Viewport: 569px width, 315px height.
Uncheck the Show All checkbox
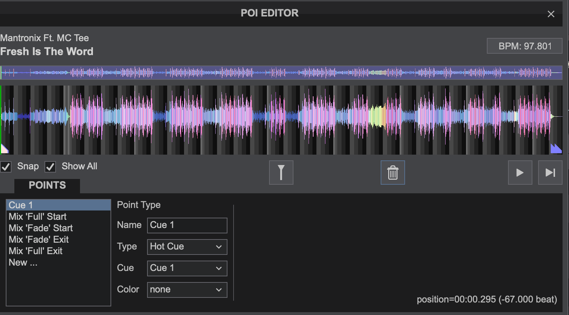[50, 167]
